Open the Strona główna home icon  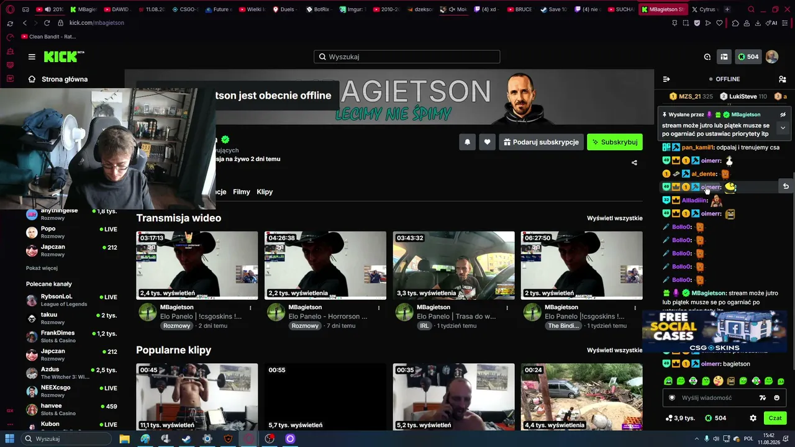click(x=32, y=79)
